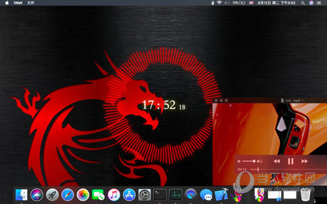Click the date and time 6月12日 周二
327x204 pixels.
click(276, 3)
